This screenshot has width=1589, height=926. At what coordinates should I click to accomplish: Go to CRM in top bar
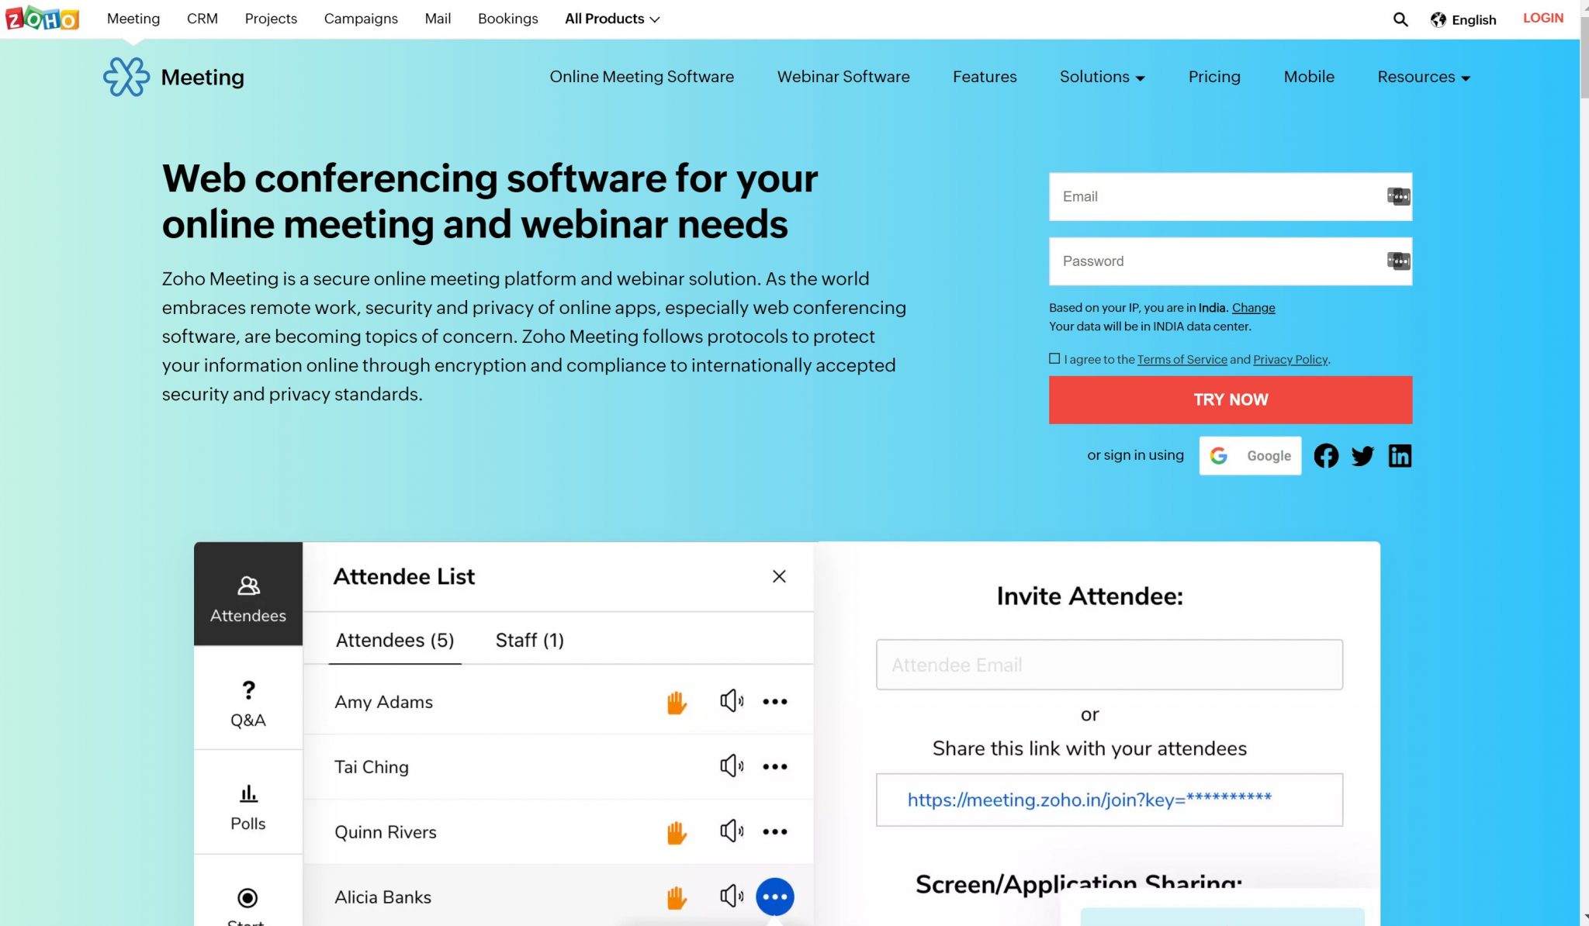203,19
